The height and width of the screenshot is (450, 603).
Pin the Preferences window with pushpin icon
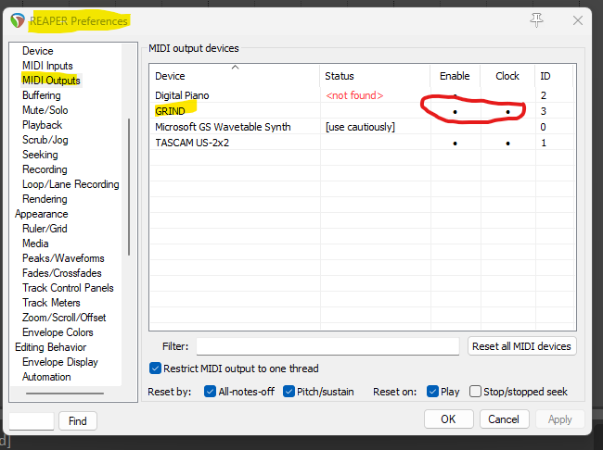point(536,20)
